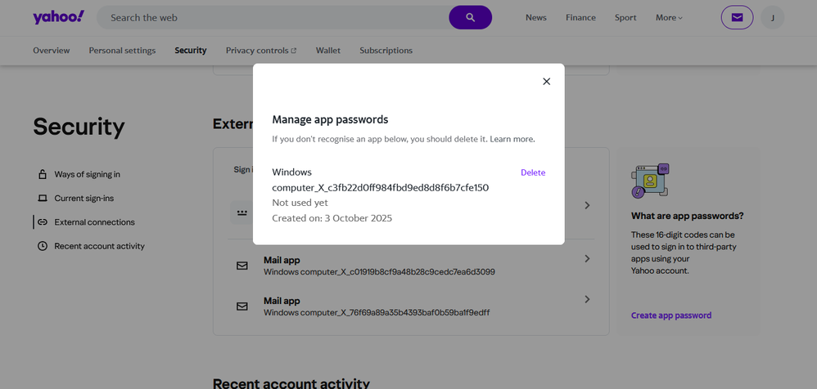Close the Manage app passwords dialog

click(546, 82)
